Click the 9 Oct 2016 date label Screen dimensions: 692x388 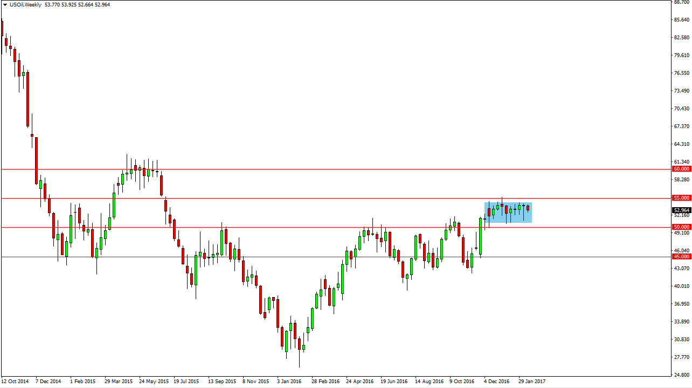click(463, 382)
